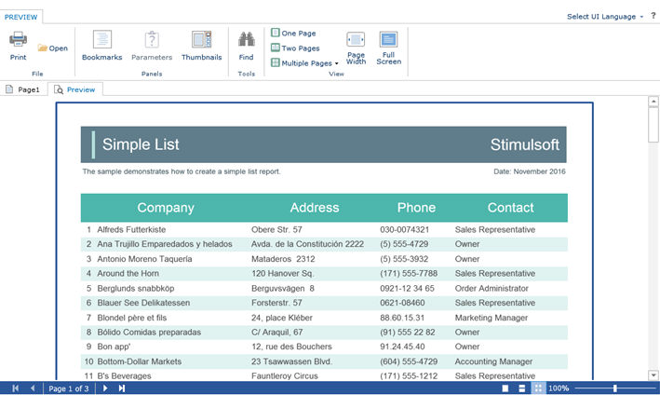Click the vertical scrollbar down arrow
Image resolution: width=660 pixels, height=395 pixels.
click(x=653, y=375)
